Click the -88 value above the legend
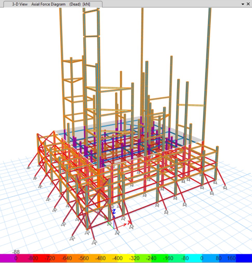 [x=16, y=252]
